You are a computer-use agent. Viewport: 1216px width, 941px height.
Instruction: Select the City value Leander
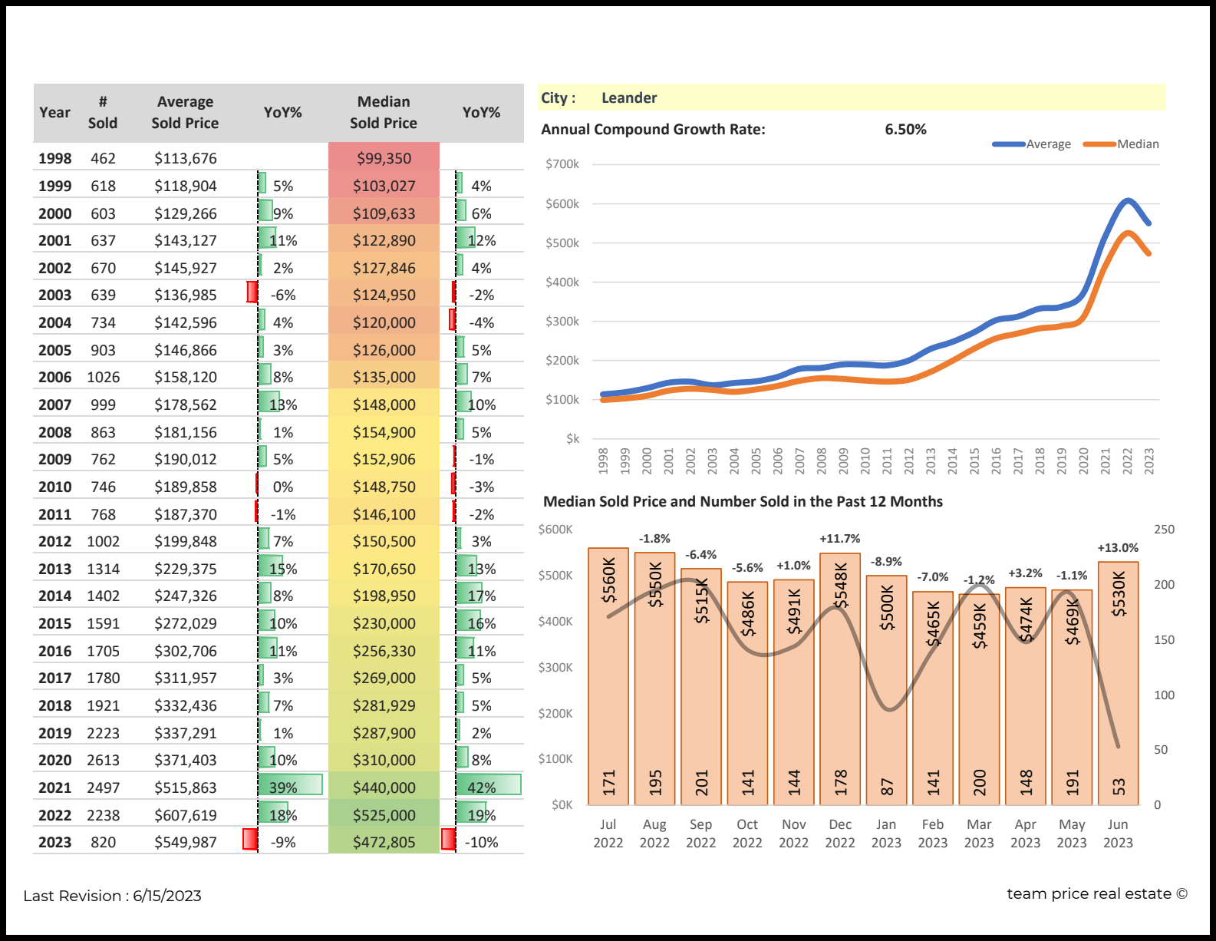tap(629, 98)
